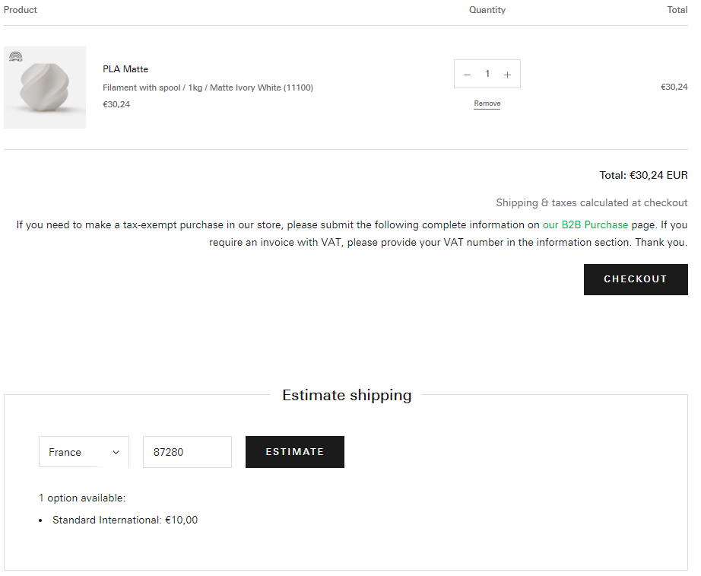Click the postal code field containing 87280
The image size is (701, 576).
(187, 452)
